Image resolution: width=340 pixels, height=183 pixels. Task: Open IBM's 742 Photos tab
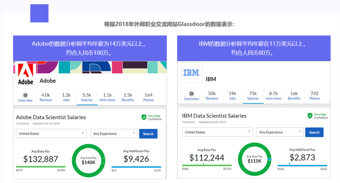(315, 96)
